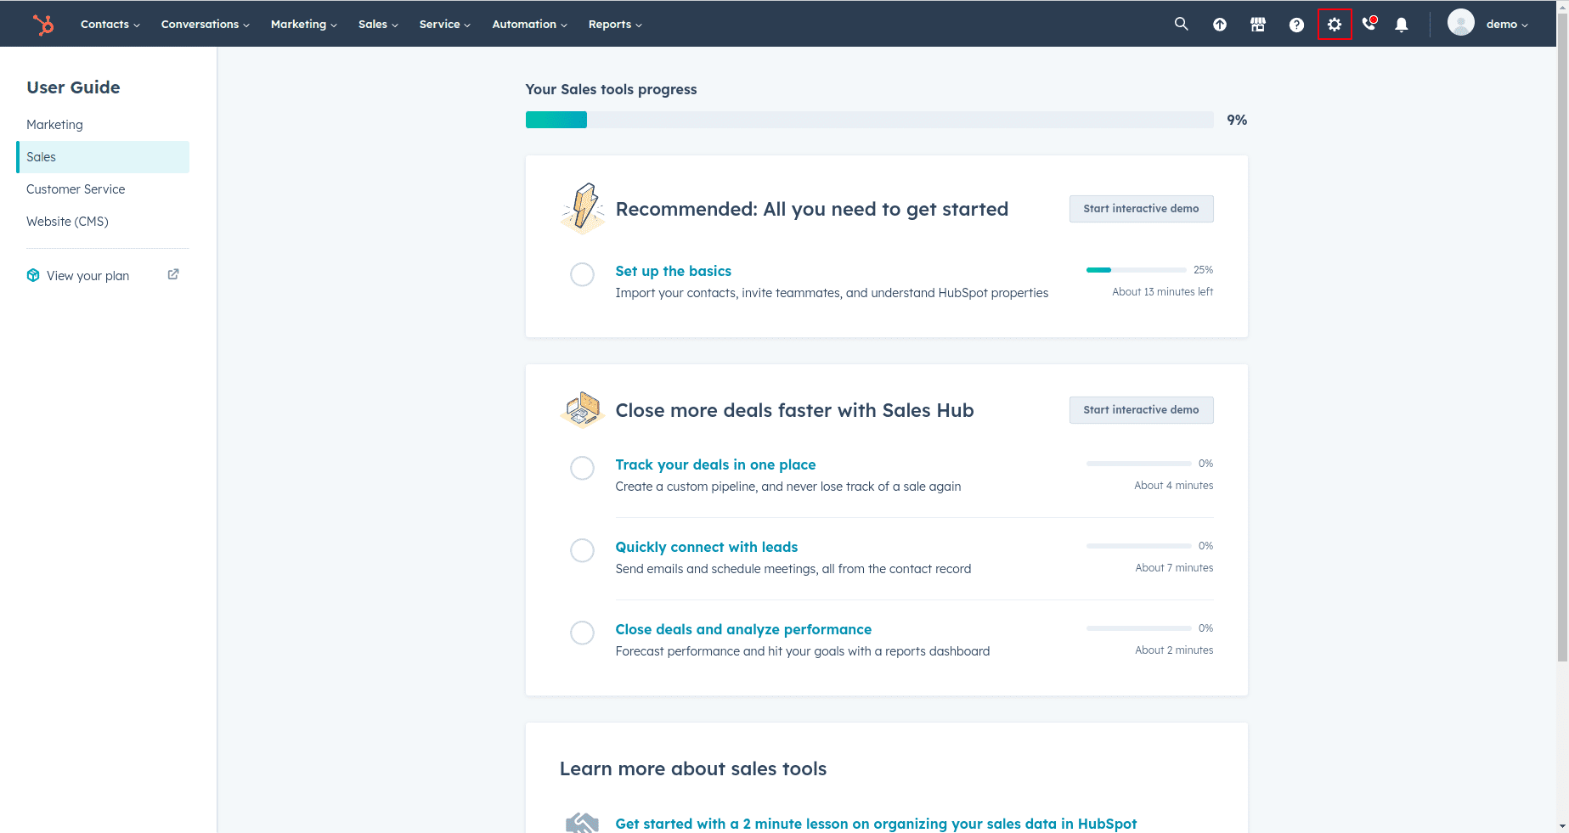Open Track your deals in one place
Image resolution: width=1569 pixels, height=833 pixels.
point(715,464)
